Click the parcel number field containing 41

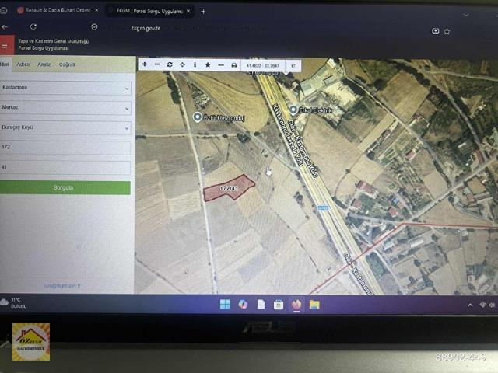(x=65, y=168)
